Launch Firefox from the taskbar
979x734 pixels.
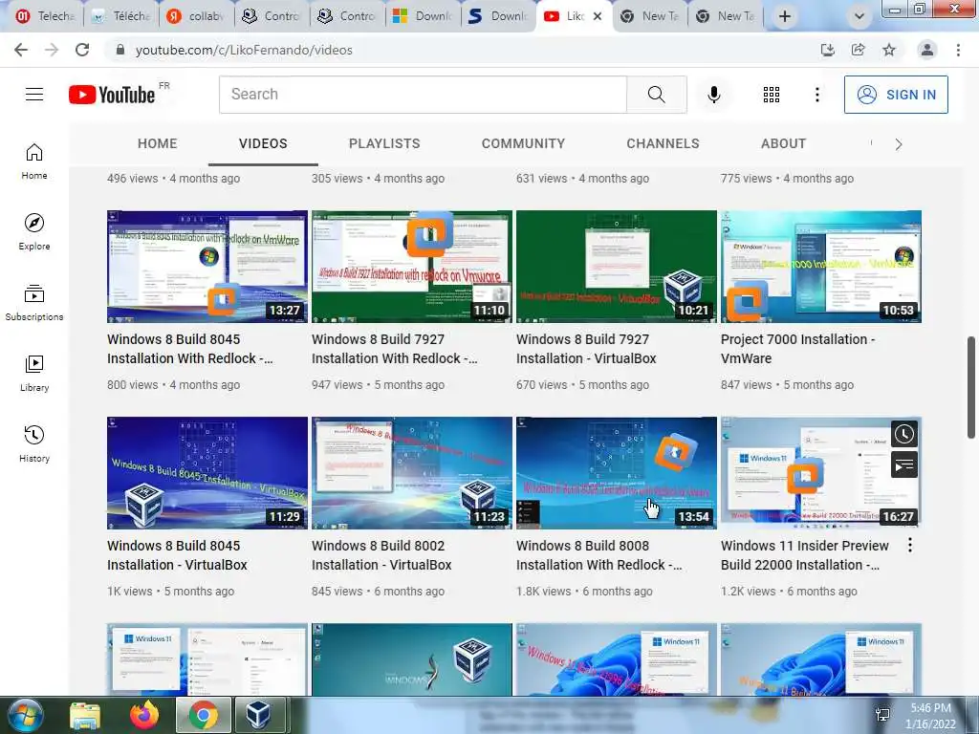(x=144, y=716)
